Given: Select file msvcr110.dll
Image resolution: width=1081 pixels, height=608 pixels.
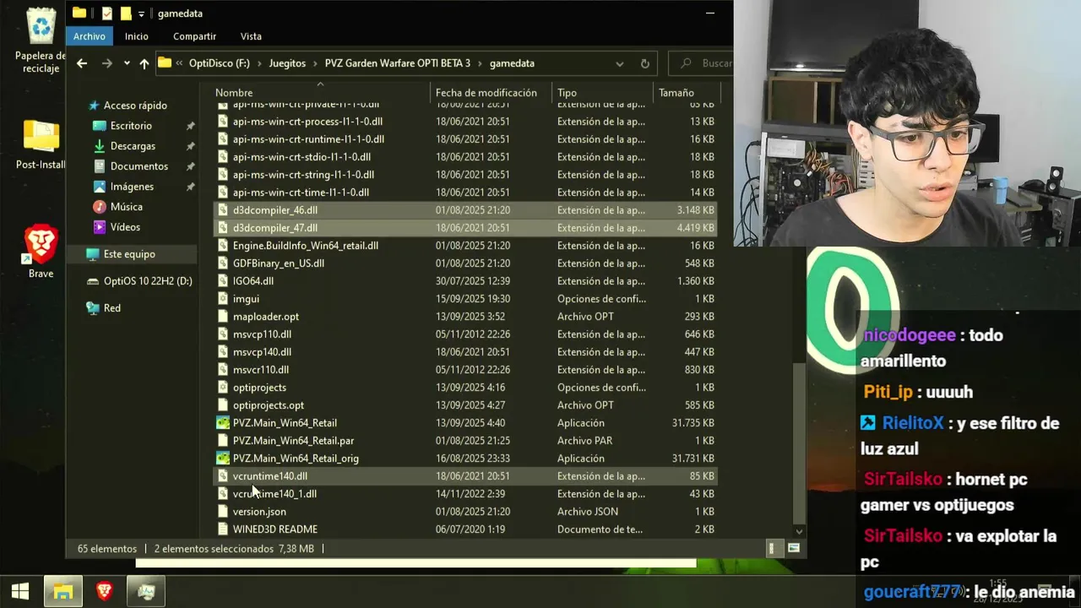Looking at the screenshot, I should click(464, 370).
